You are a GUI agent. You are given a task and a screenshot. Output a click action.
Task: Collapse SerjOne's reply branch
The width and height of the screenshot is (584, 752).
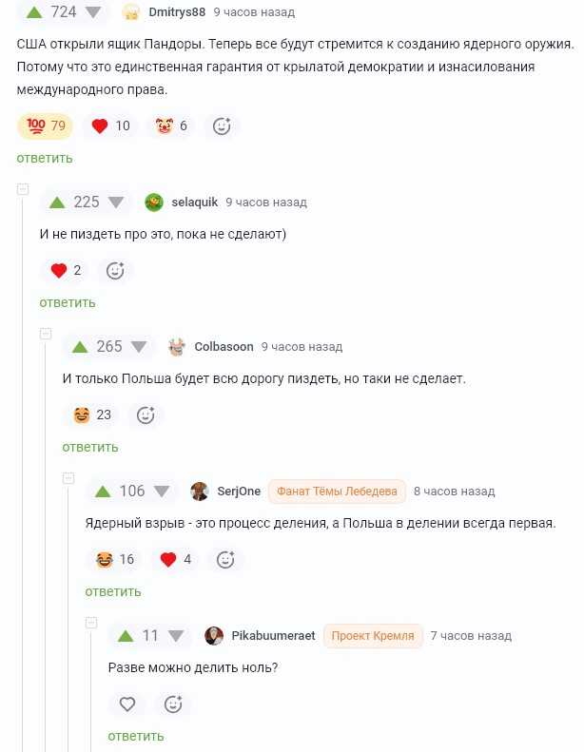[68, 478]
